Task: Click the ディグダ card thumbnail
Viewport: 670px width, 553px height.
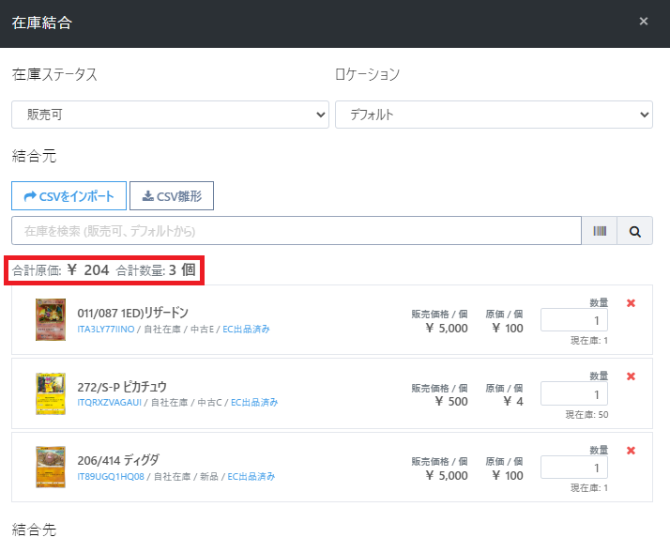Action: point(51,467)
